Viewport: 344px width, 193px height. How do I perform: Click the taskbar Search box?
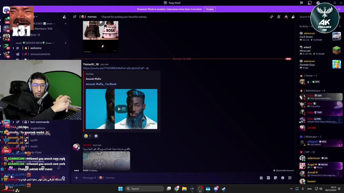[145, 189]
